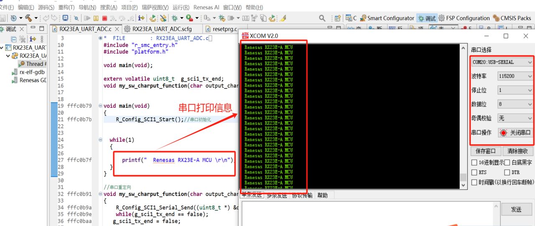Image resolution: width=535 pixels, height=226 pixels.
Task: Click the 发送 send button
Action: point(517,210)
